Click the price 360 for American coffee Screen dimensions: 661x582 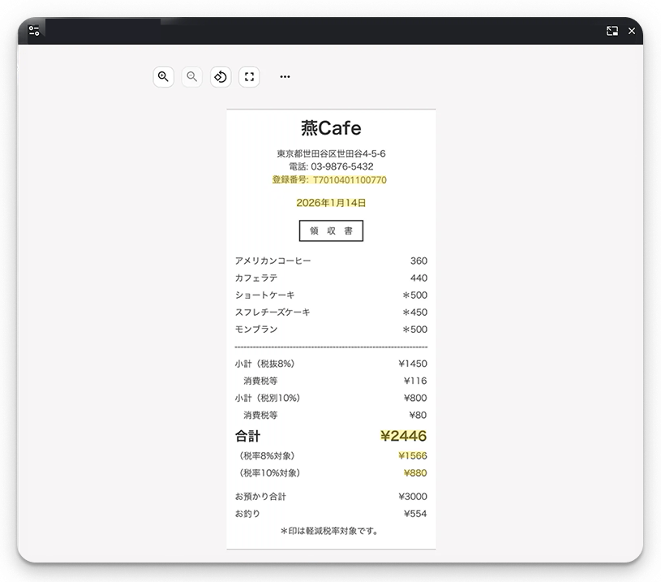pos(418,261)
